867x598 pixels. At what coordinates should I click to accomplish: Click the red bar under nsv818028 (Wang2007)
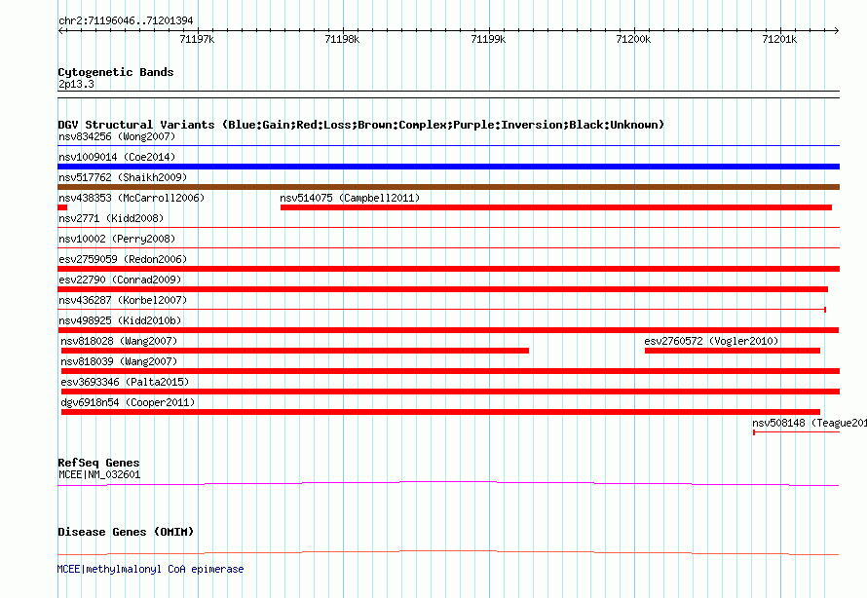tap(294, 351)
